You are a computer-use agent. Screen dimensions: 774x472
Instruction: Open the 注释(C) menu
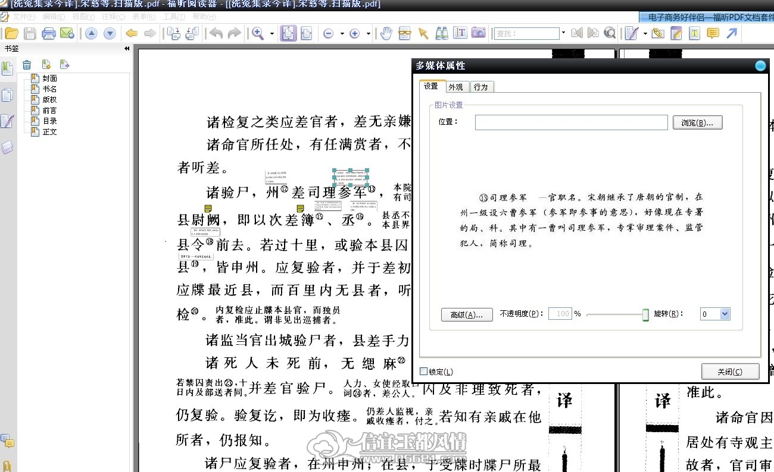113,17
